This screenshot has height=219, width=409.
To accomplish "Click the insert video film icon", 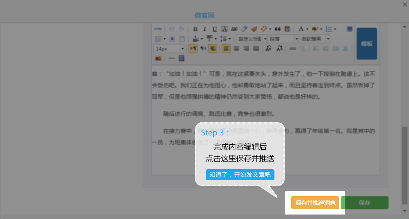I will [x=181, y=58].
